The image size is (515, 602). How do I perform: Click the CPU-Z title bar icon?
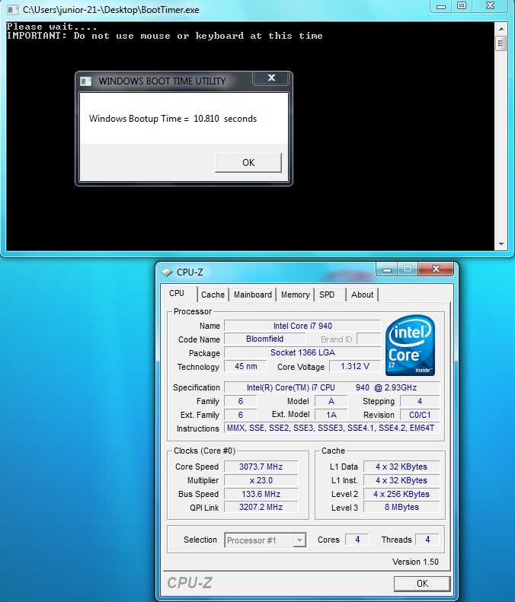coord(167,272)
